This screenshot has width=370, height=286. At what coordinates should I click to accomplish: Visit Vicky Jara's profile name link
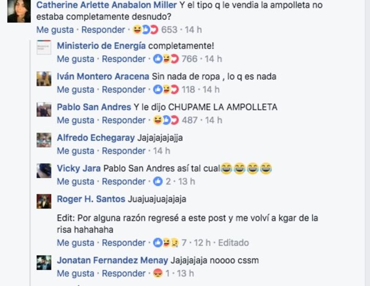[x=79, y=168]
